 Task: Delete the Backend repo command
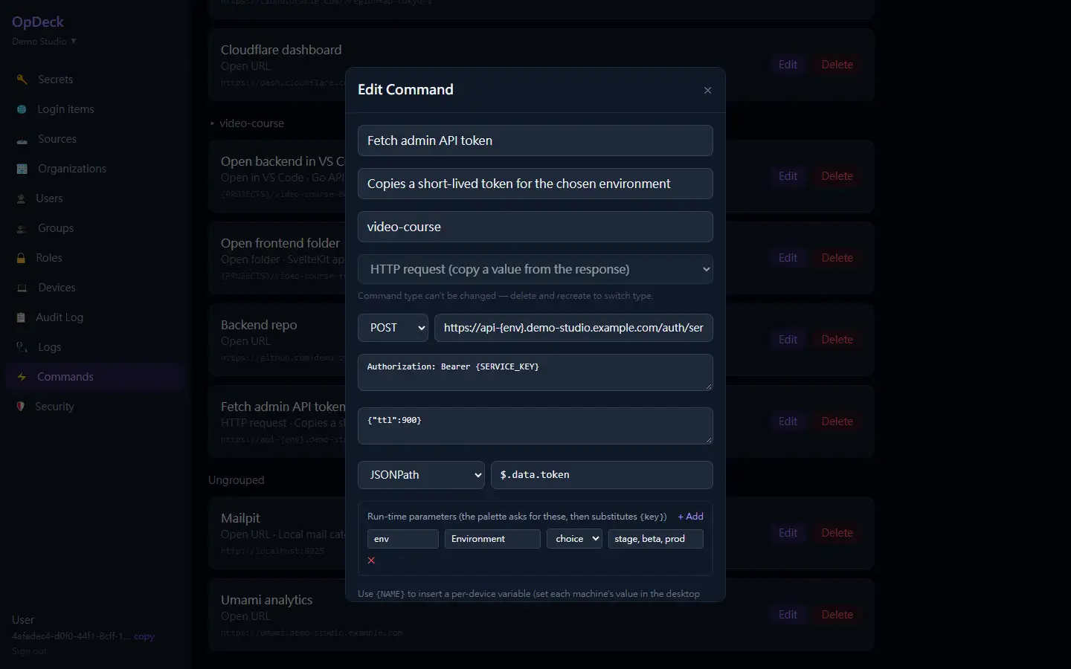(837, 340)
